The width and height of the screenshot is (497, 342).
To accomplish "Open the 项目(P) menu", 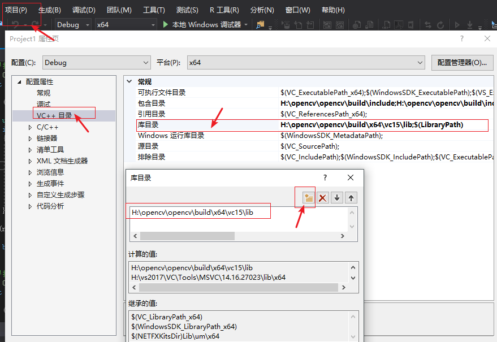I will point(16,10).
